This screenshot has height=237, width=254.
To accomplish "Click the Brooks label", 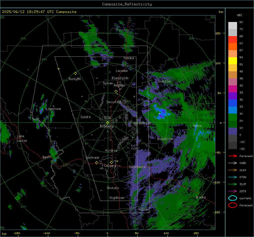I will (201, 197).
